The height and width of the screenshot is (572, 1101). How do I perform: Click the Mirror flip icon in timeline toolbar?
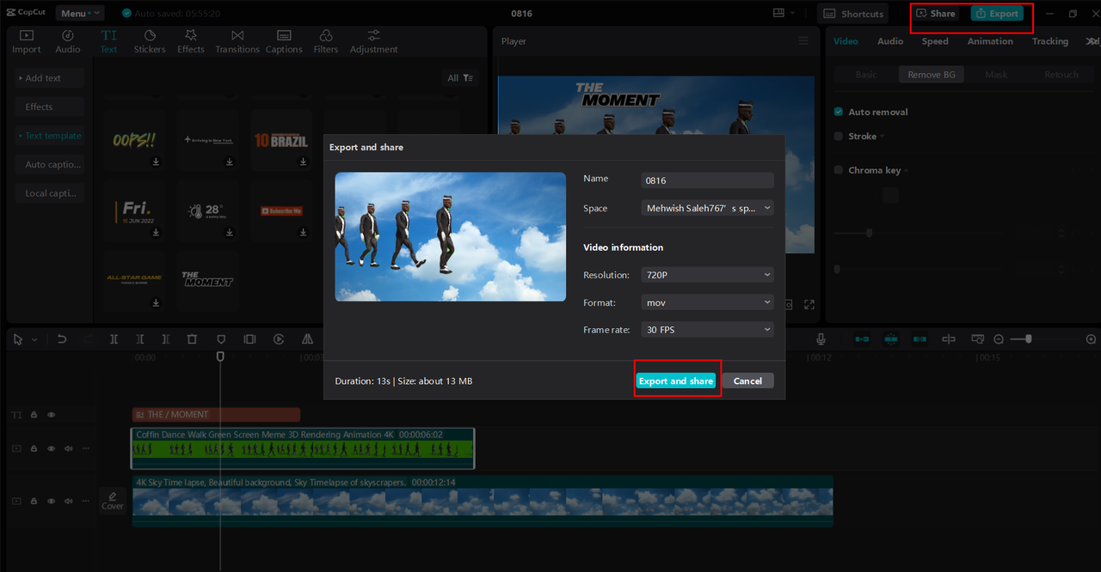(x=307, y=339)
